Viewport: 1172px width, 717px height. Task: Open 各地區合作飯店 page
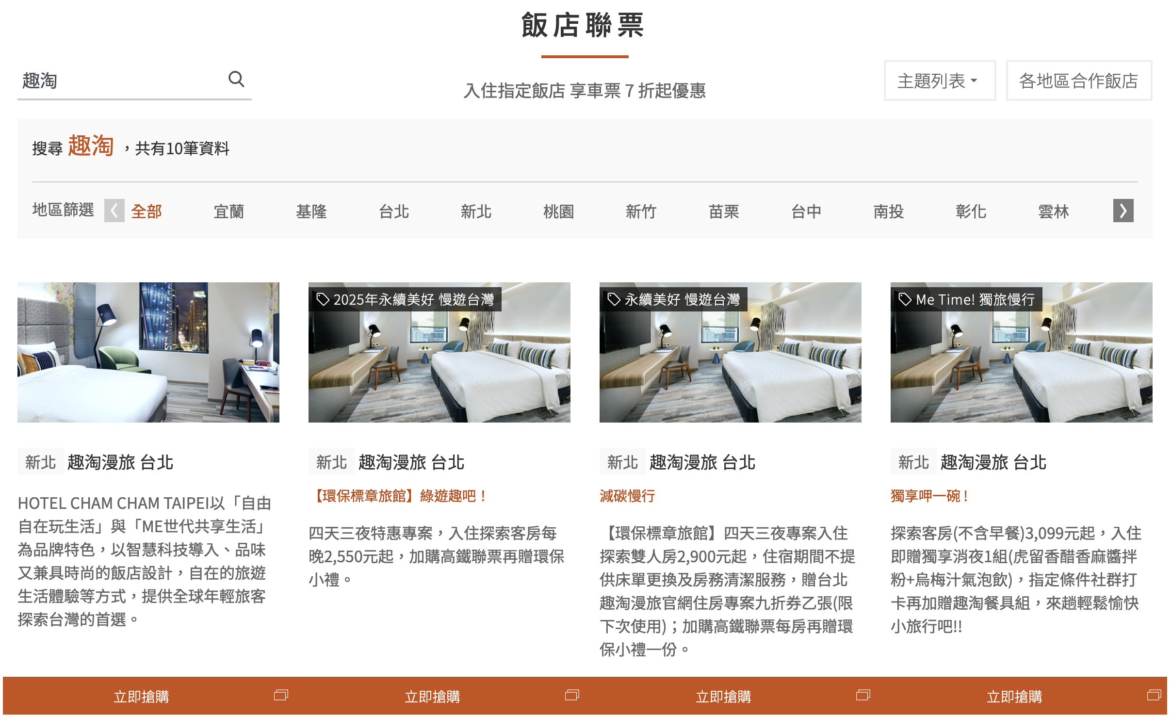point(1078,81)
